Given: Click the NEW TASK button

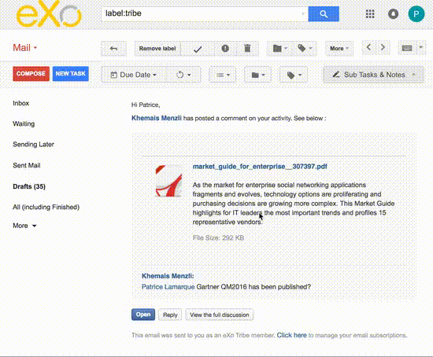Looking at the screenshot, I should click(70, 74).
